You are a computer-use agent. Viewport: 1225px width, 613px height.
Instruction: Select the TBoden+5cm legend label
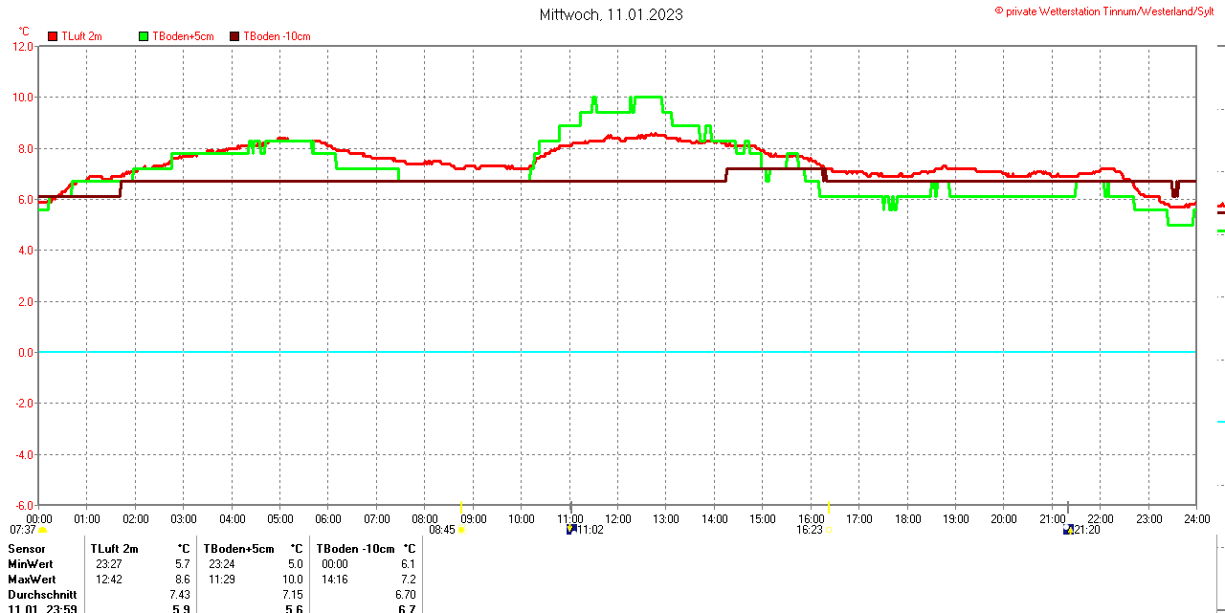coord(183,36)
